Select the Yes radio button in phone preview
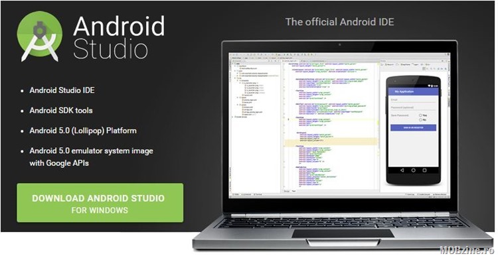Viewport: 498px width, 258px height. [x=420, y=115]
